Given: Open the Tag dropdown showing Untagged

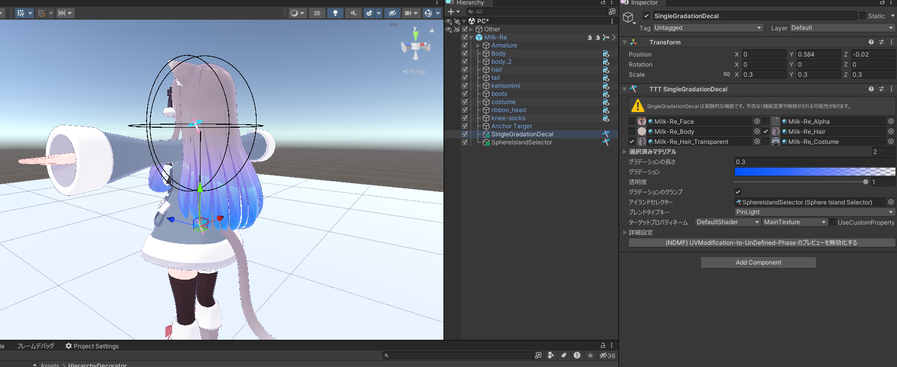Looking at the screenshot, I should pos(708,28).
